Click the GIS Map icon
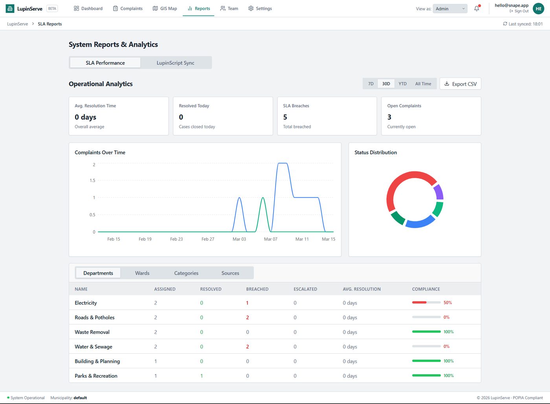 [155, 8]
